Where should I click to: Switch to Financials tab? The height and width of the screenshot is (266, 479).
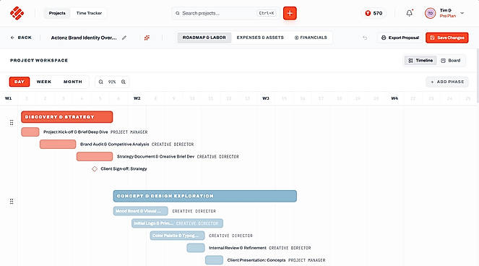tap(311, 38)
